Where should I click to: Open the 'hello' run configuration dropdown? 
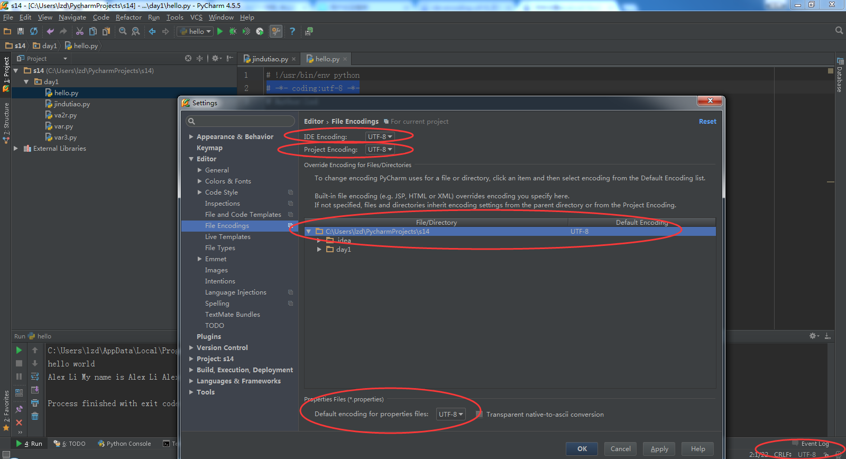click(x=195, y=32)
